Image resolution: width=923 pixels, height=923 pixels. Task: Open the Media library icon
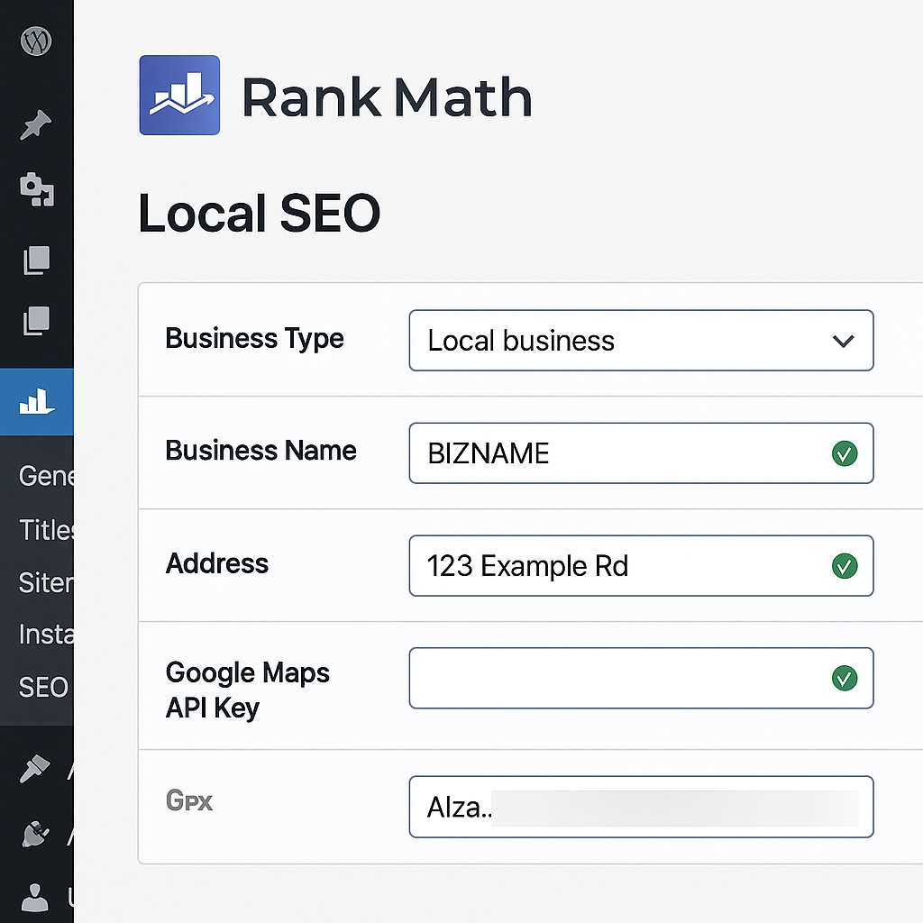[x=36, y=189]
